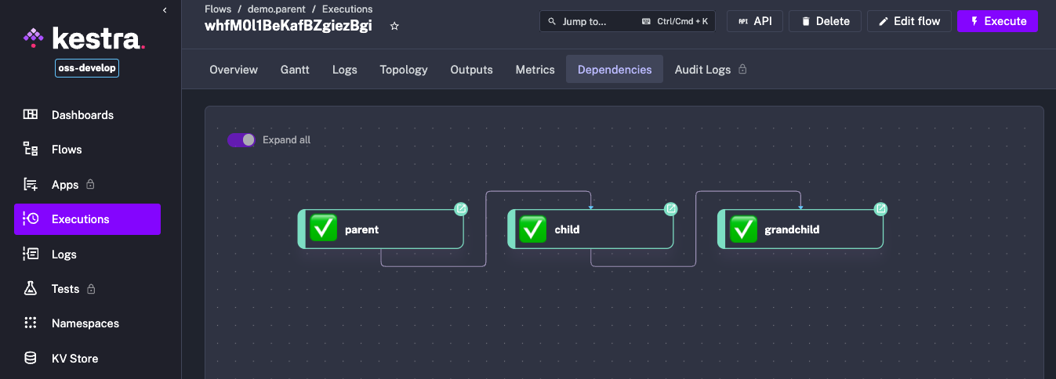This screenshot has height=379, width=1056.
Task: Open the Metrics tab
Action: pos(535,70)
